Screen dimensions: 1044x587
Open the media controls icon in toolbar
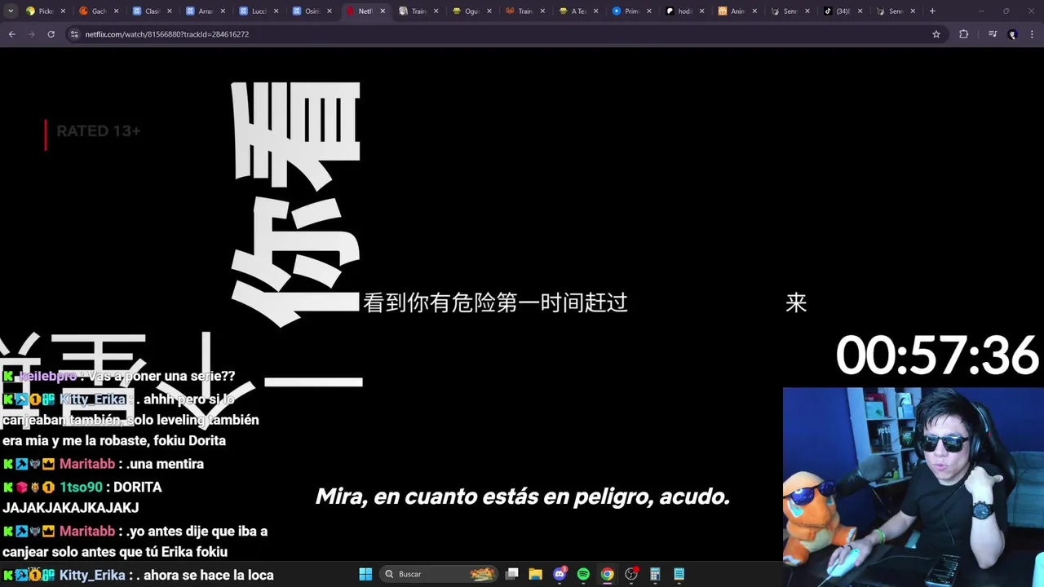tap(993, 34)
